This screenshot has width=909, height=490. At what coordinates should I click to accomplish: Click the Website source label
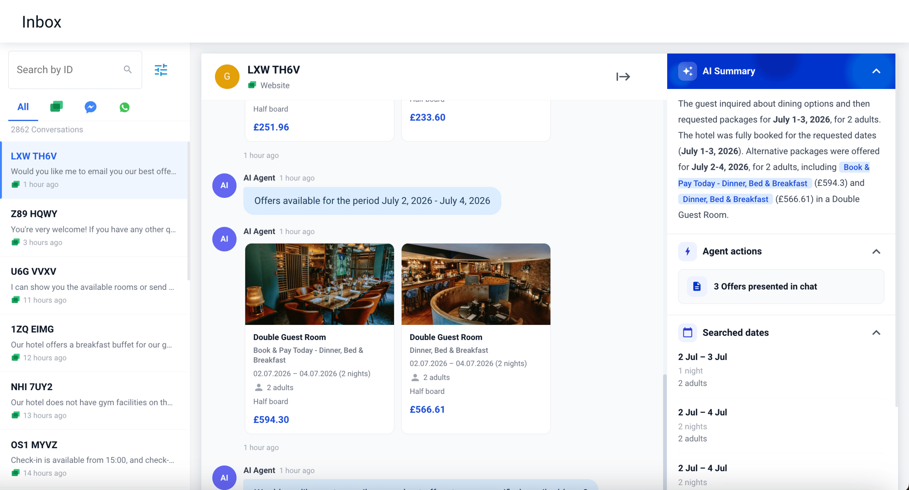coord(275,85)
